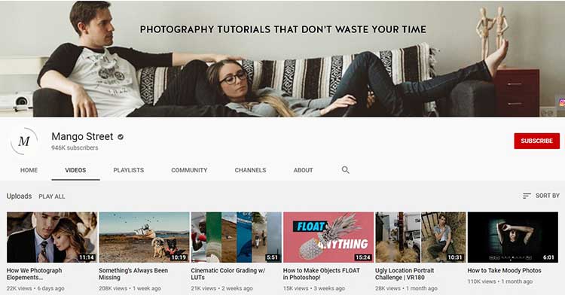View the ABOUT tab
The width and height of the screenshot is (565, 295).
(x=303, y=170)
